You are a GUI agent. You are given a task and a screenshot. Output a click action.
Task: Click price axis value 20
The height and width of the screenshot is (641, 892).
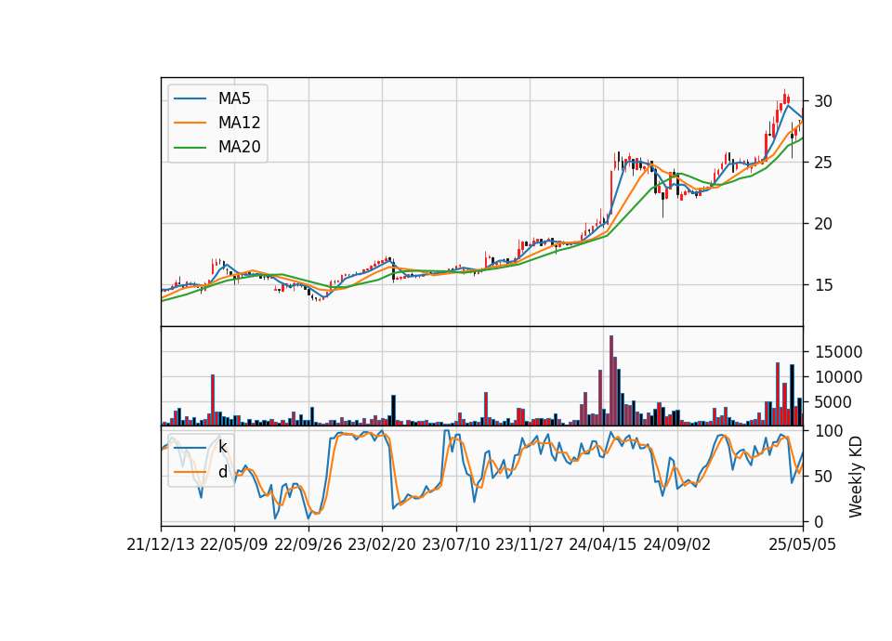click(823, 224)
